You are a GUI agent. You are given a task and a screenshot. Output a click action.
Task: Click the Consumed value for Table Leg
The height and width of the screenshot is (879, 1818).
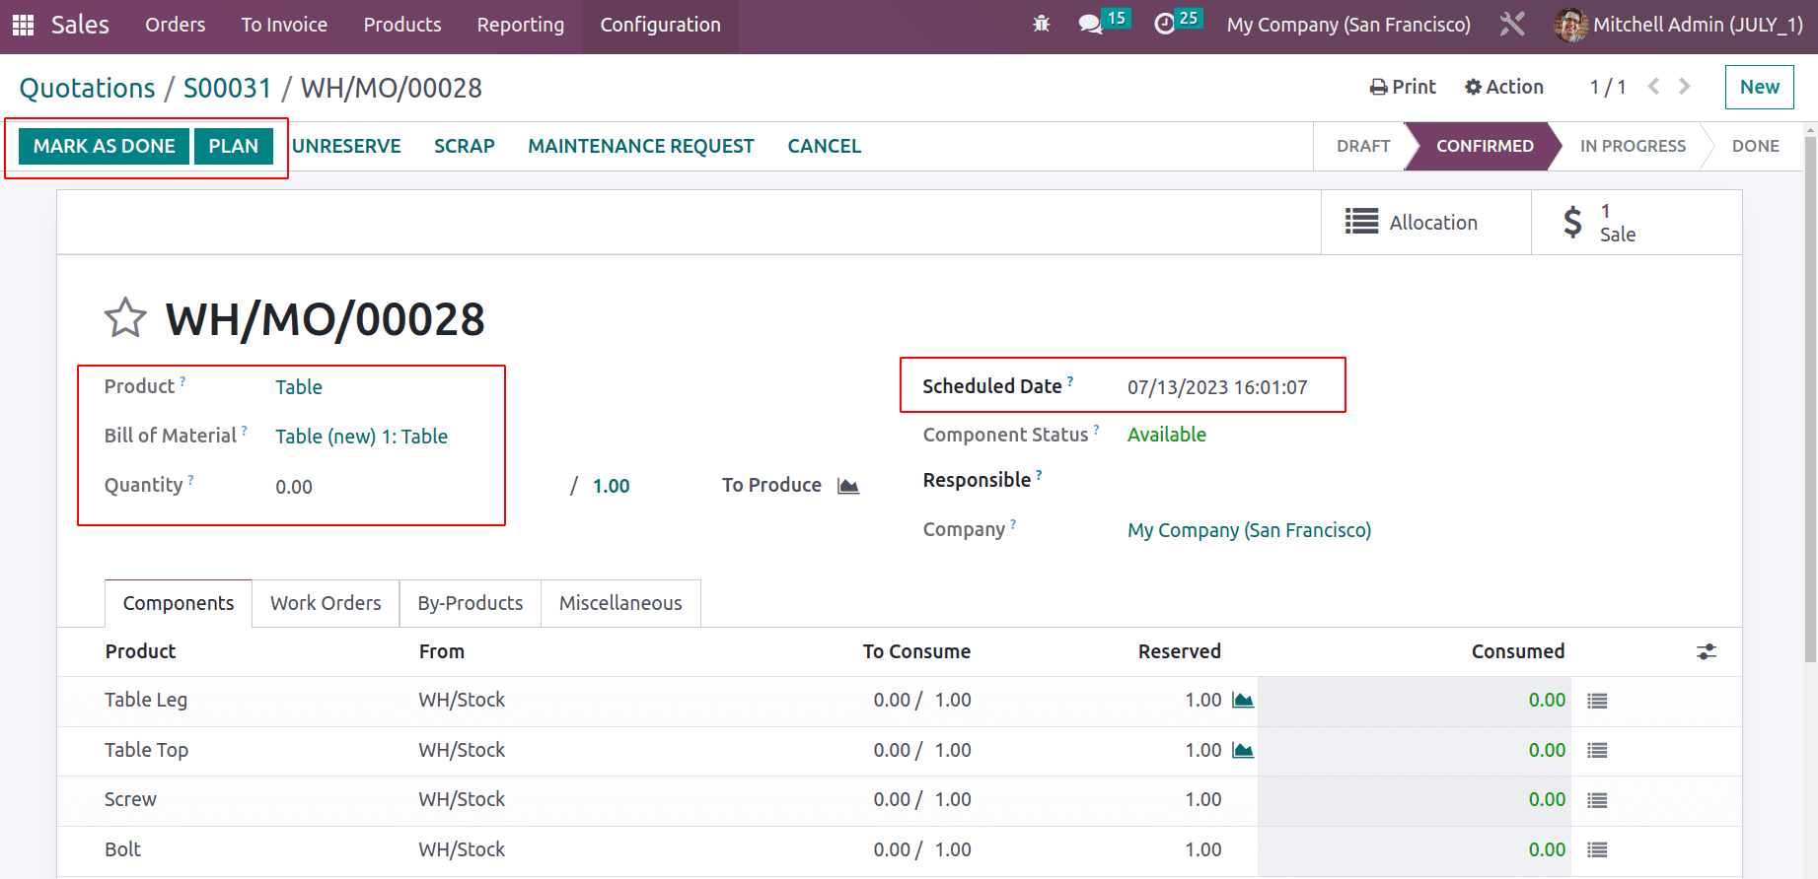[x=1547, y=701]
